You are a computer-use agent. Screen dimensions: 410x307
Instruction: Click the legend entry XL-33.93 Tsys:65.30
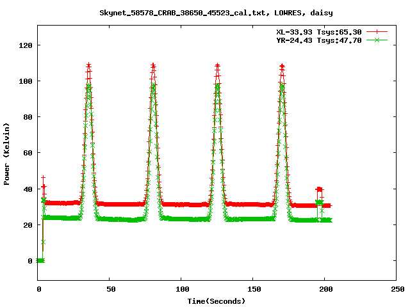tap(319, 32)
